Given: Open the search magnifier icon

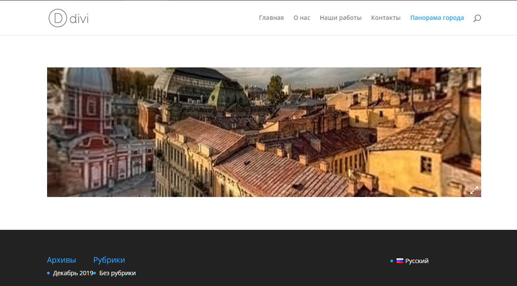Looking at the screenshot, I should pyautogui.click(x=477, y=18).
